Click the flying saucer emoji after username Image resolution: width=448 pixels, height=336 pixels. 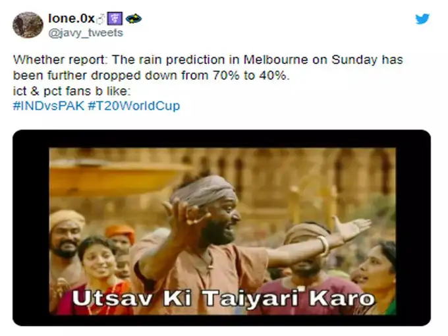[134, 18]
